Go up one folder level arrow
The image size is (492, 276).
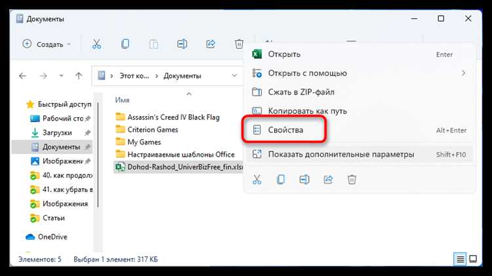[x=79, y=76]
